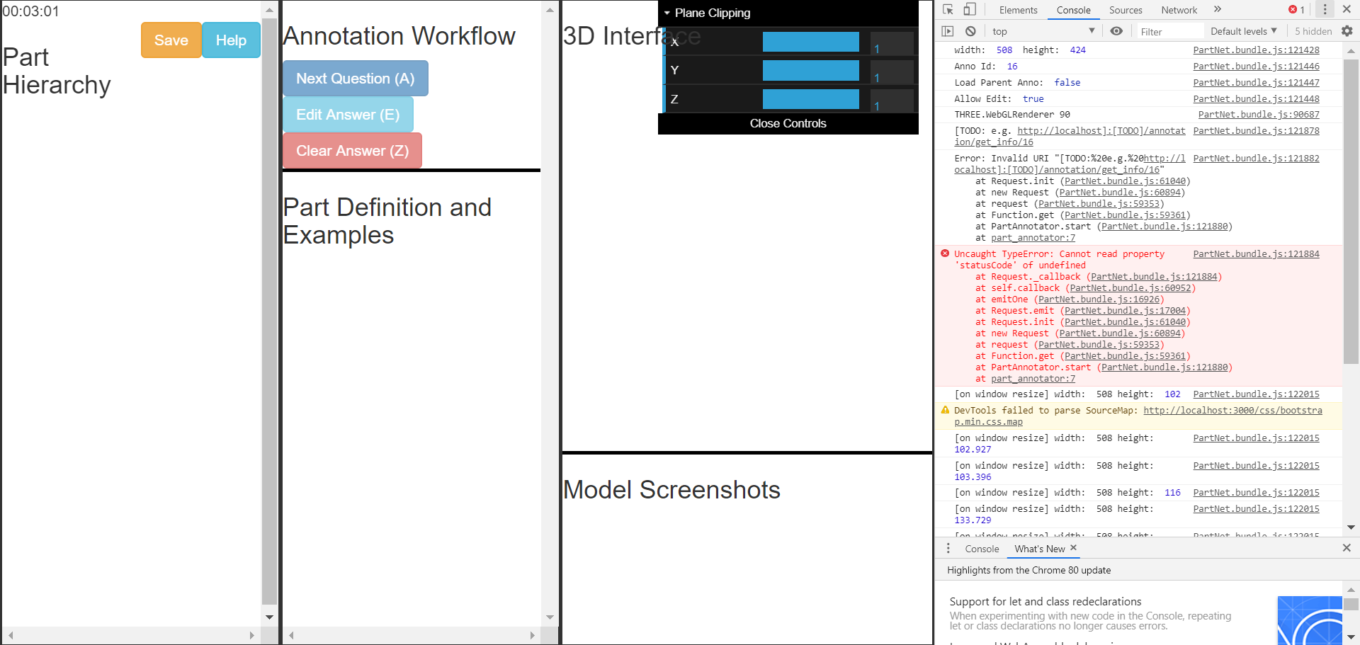Clear the console using the clear icon

[x=970, y=31]
